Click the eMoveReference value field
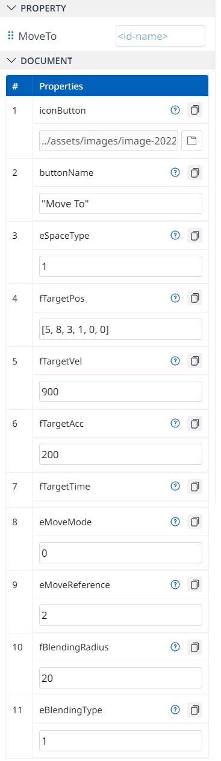The image size is (221, 761). 120,616
